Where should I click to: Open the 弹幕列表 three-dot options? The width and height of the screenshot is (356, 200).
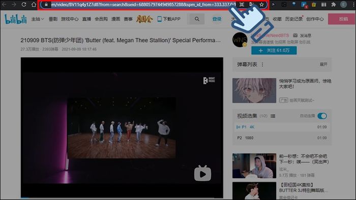click(262, 64)
